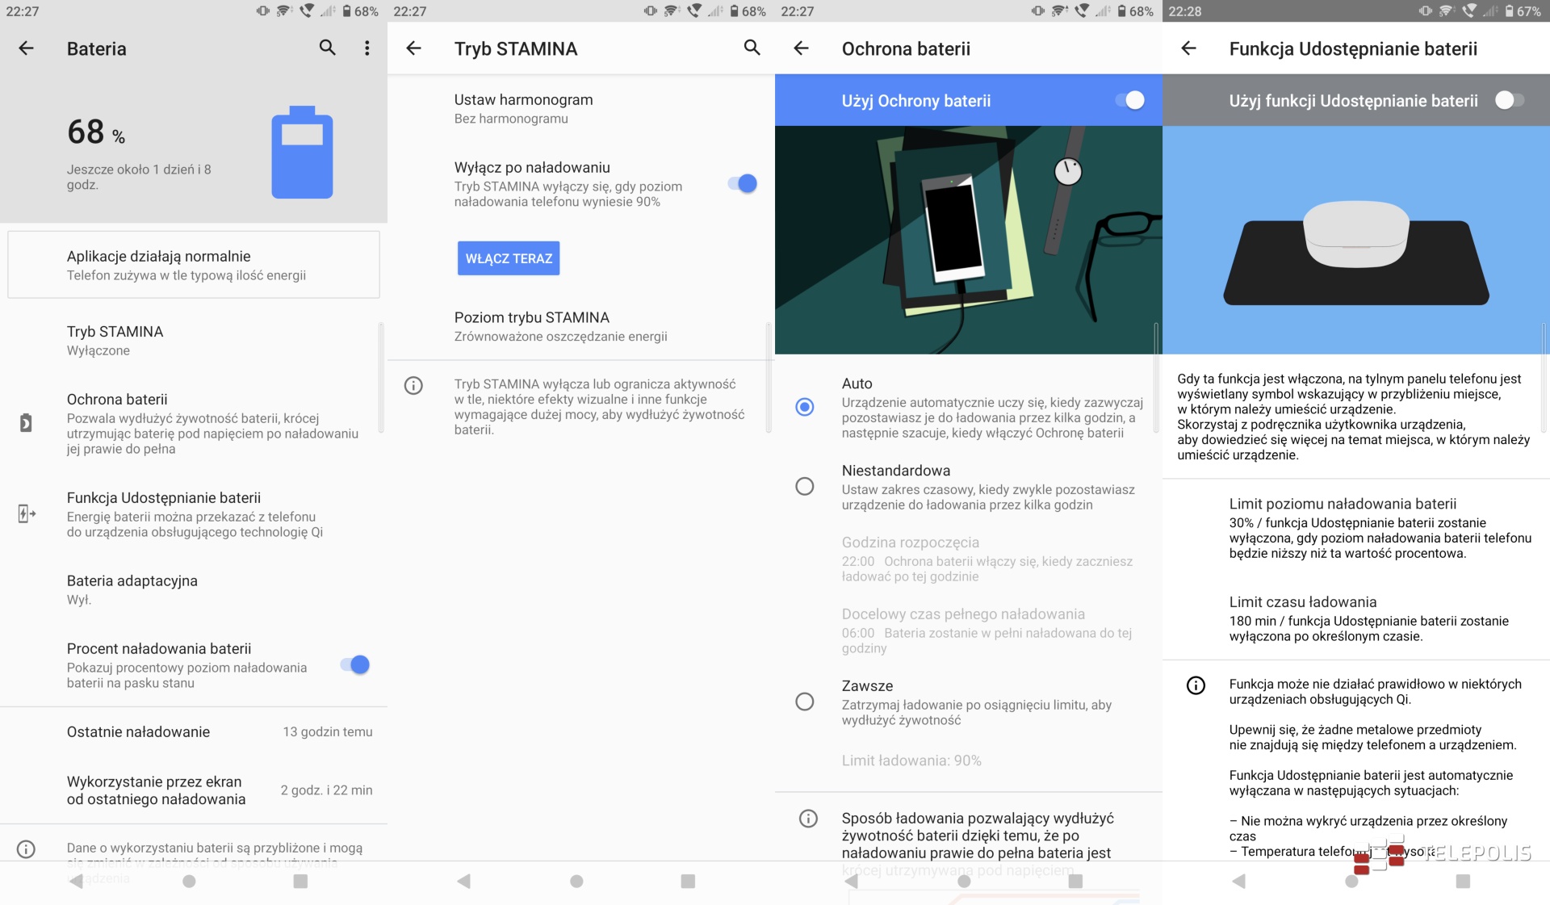The width and height of the screenshot is (1550, 905).
Task: Enable Użyj funkcji Udostępnianie baterii switch
Action: [x=1509, y=100]
